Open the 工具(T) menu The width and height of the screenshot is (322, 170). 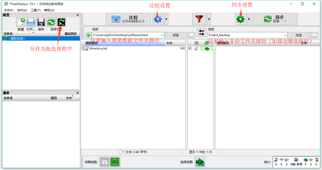pos(35,10)
